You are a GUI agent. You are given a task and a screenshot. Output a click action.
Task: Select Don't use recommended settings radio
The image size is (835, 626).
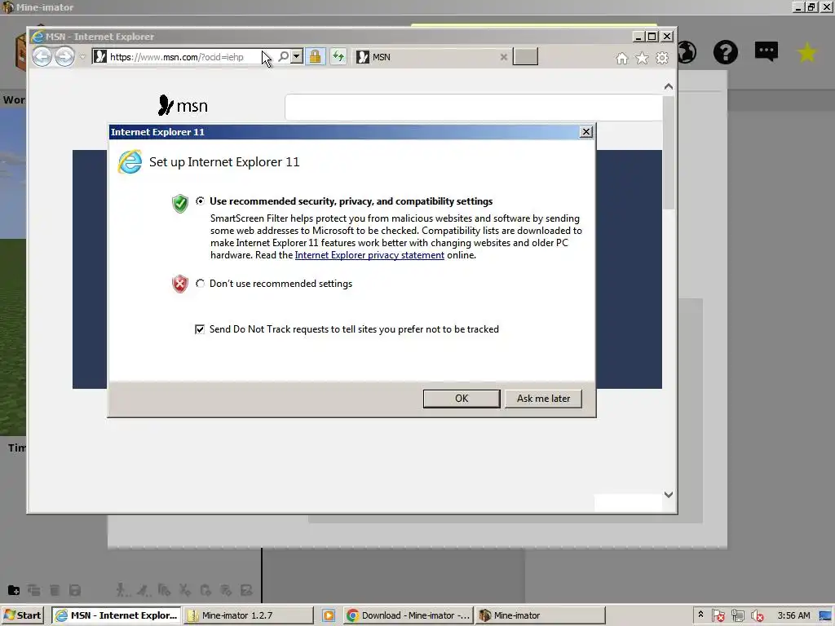tap(201, 284)
